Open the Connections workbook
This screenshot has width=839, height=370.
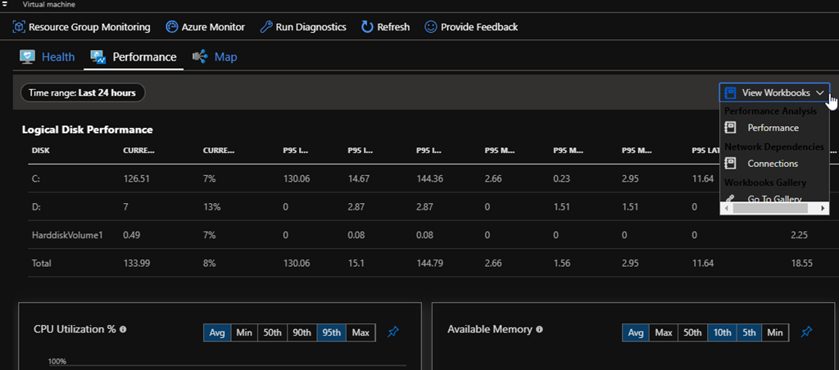pos(773,164)
